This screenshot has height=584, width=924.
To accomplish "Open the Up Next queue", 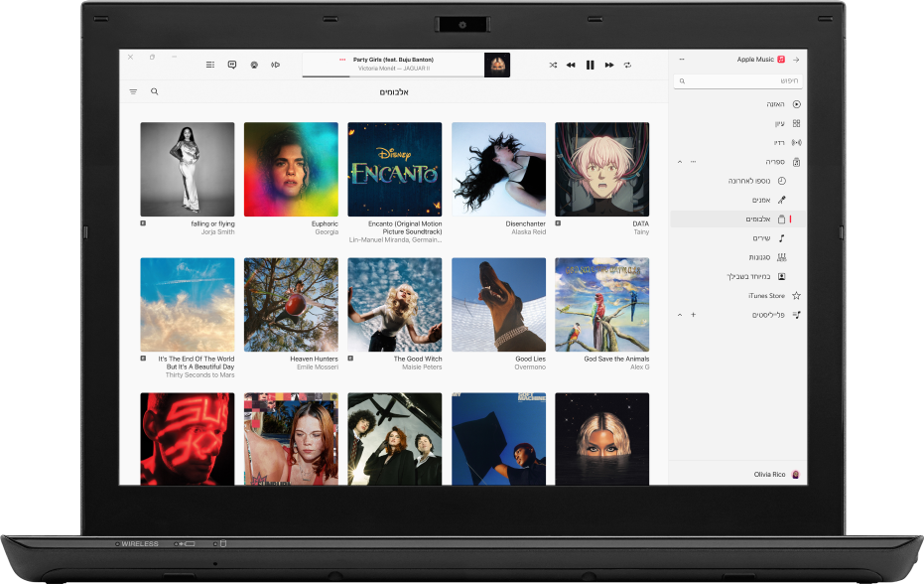I will pos(209,65).
